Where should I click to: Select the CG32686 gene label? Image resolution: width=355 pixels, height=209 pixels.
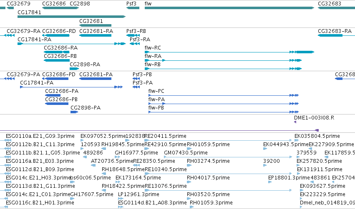tap(54, 4)
